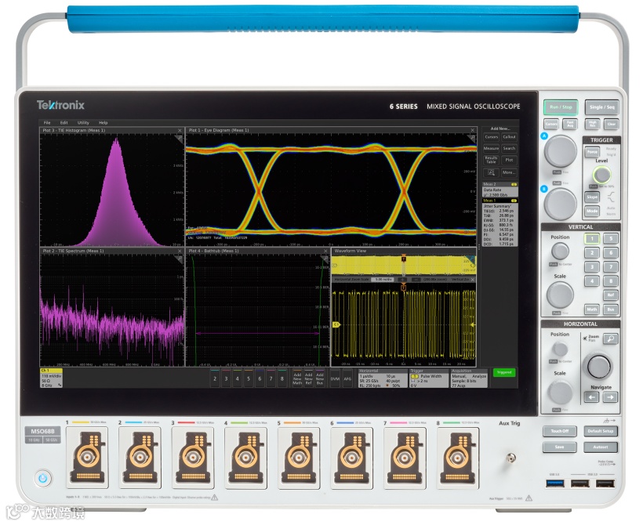The height and width of the screenshot is (525, 643).
Task: Open the Trigger Pulse Width badge
Action: 428,378
